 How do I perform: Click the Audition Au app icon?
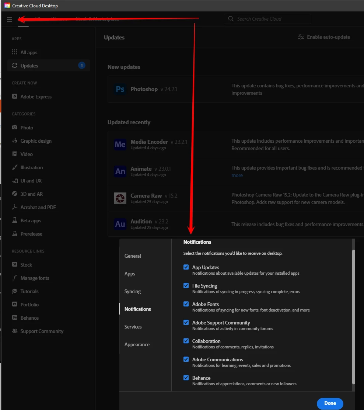coord(120,224)
